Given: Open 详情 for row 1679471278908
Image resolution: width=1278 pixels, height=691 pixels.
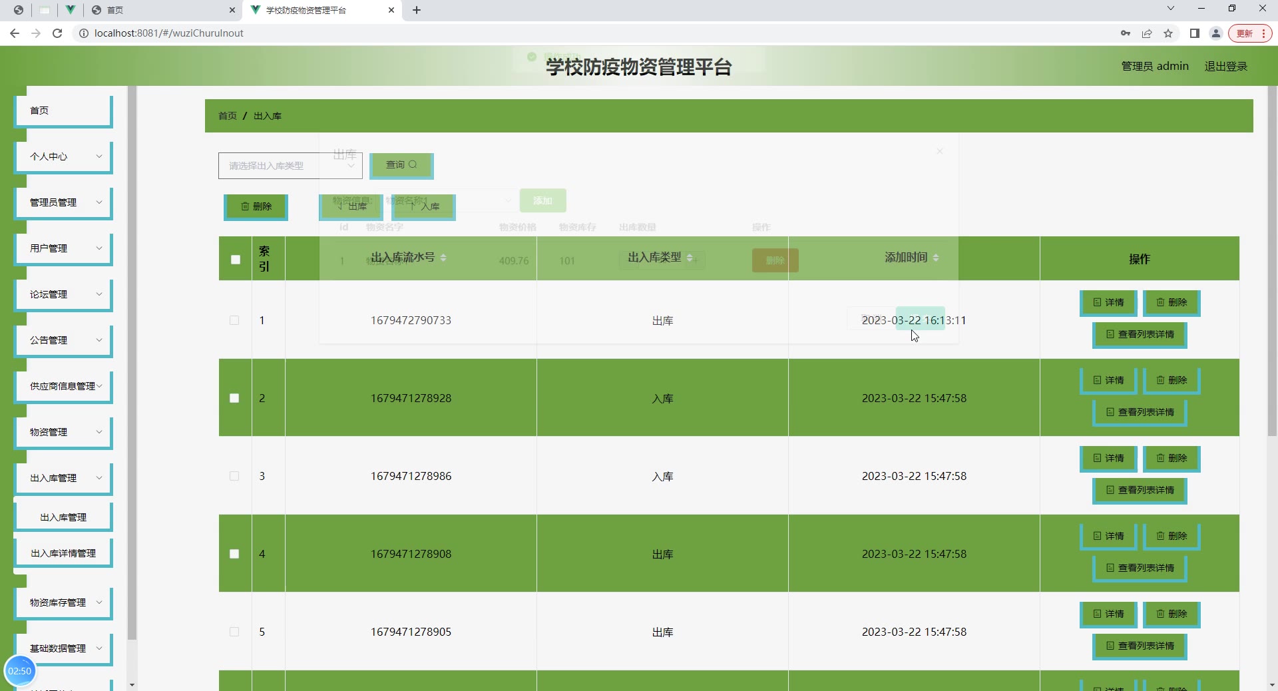Looking at the screenshot, I should (1108, 537).
